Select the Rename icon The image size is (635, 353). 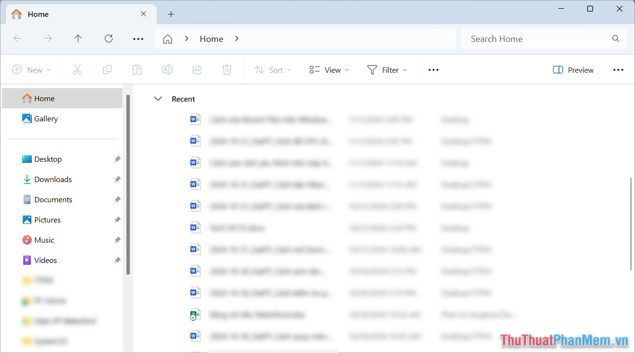point(167,69)
